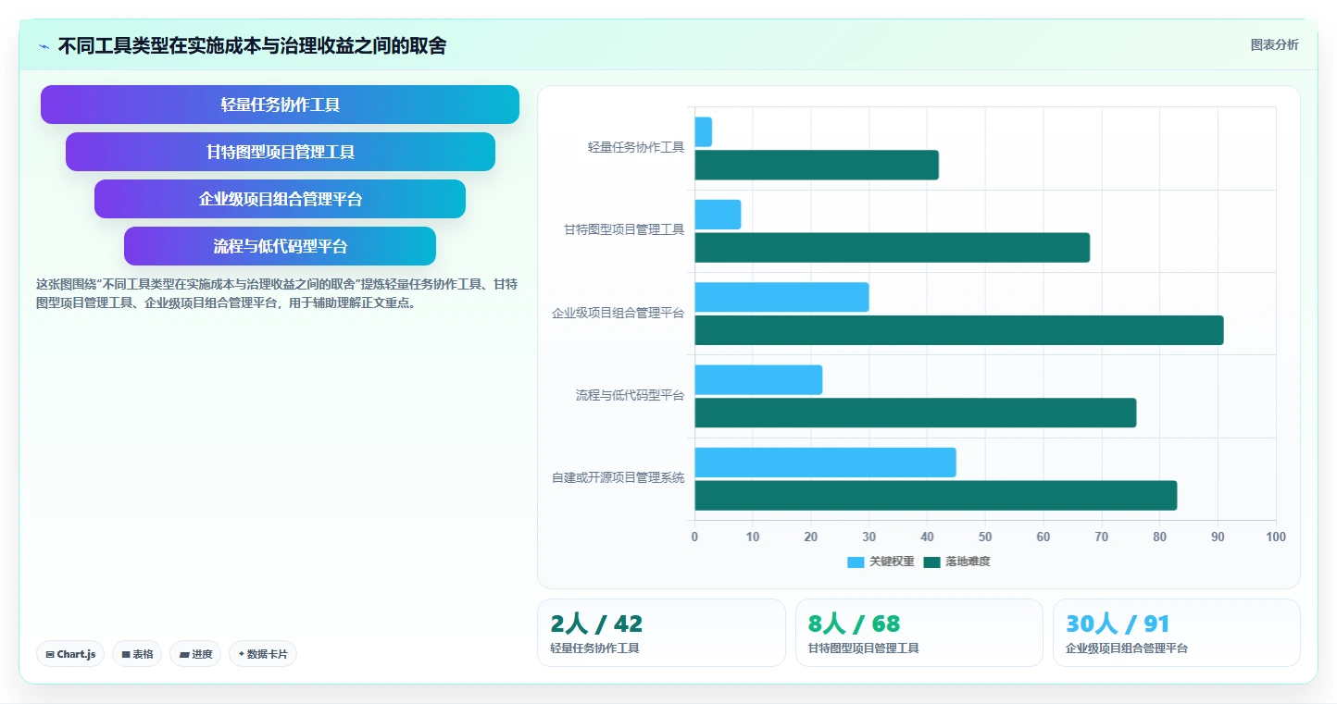This screenshot has width=1337, height=704.
Task: Open the 8人 / 68 data card
Action: pos(918,633)
